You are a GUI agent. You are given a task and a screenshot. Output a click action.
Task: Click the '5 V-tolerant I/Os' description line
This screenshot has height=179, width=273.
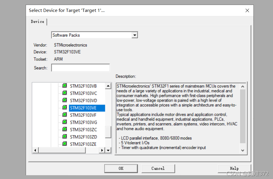coord(134,143)
